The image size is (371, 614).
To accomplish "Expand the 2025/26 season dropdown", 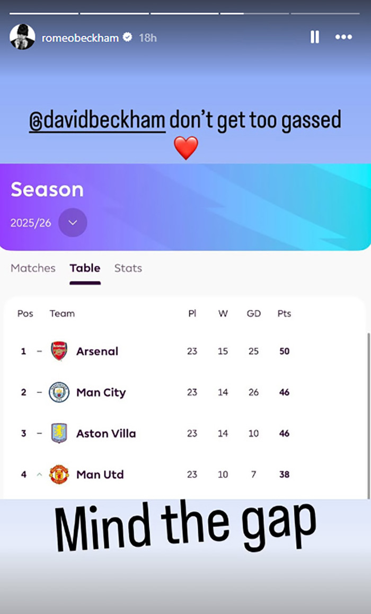I will [73, 223].
